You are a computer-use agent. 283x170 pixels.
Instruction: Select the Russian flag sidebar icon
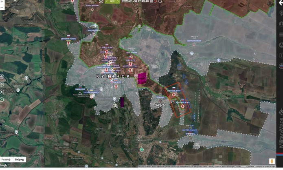(x=281, y=65)
